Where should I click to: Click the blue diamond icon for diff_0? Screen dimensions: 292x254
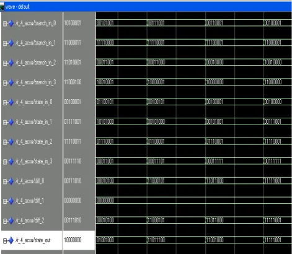[x=11, y=182]
